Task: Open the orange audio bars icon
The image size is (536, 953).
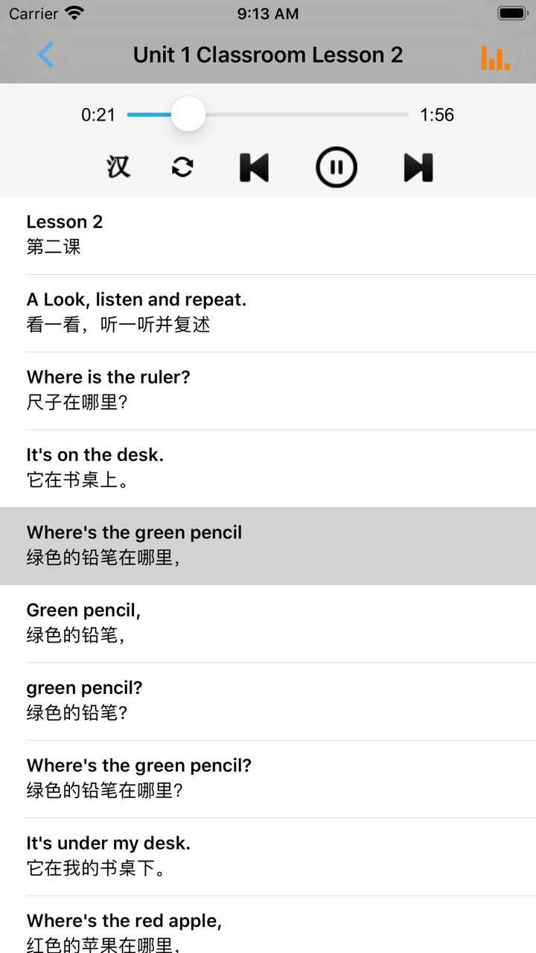Action: coord(496,57)
